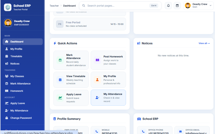Click EMP20260001 employee ID text
The width and height of the screenshot is (215, 134).
click(21, 25)
